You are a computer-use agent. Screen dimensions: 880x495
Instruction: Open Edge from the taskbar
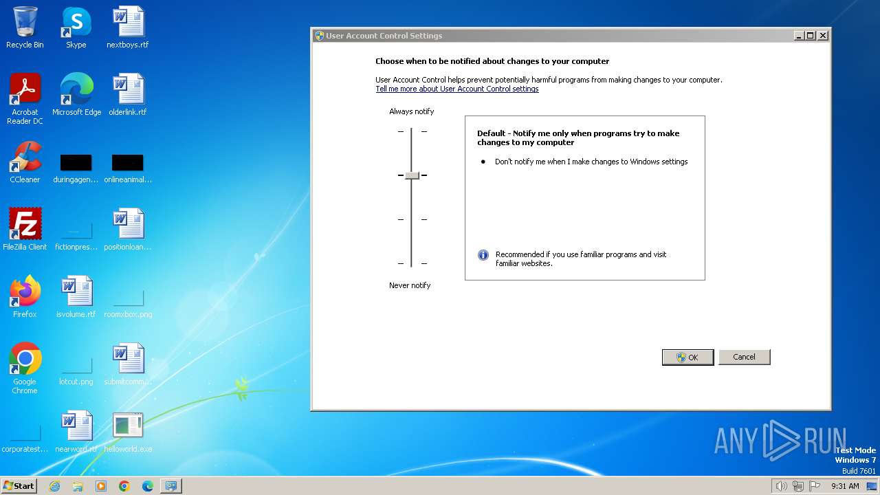[x=148, y=486]
